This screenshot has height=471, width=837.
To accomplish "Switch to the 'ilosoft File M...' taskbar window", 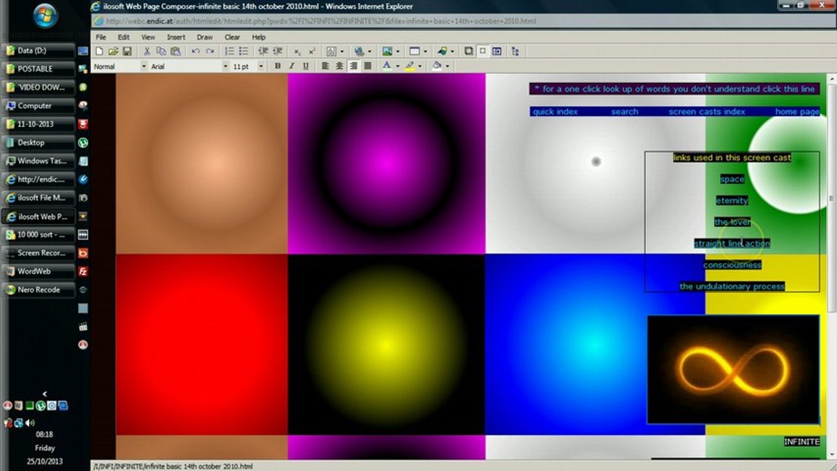I will click(38, 198).
